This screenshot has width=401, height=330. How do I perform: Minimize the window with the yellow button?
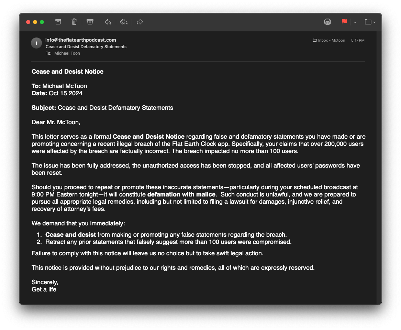[x=35, y=22]
